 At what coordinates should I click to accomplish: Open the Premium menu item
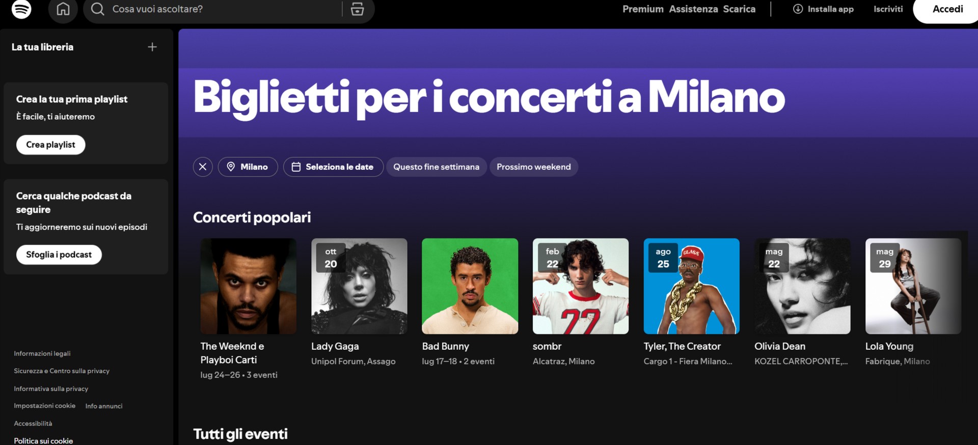[x=643, y=9]
